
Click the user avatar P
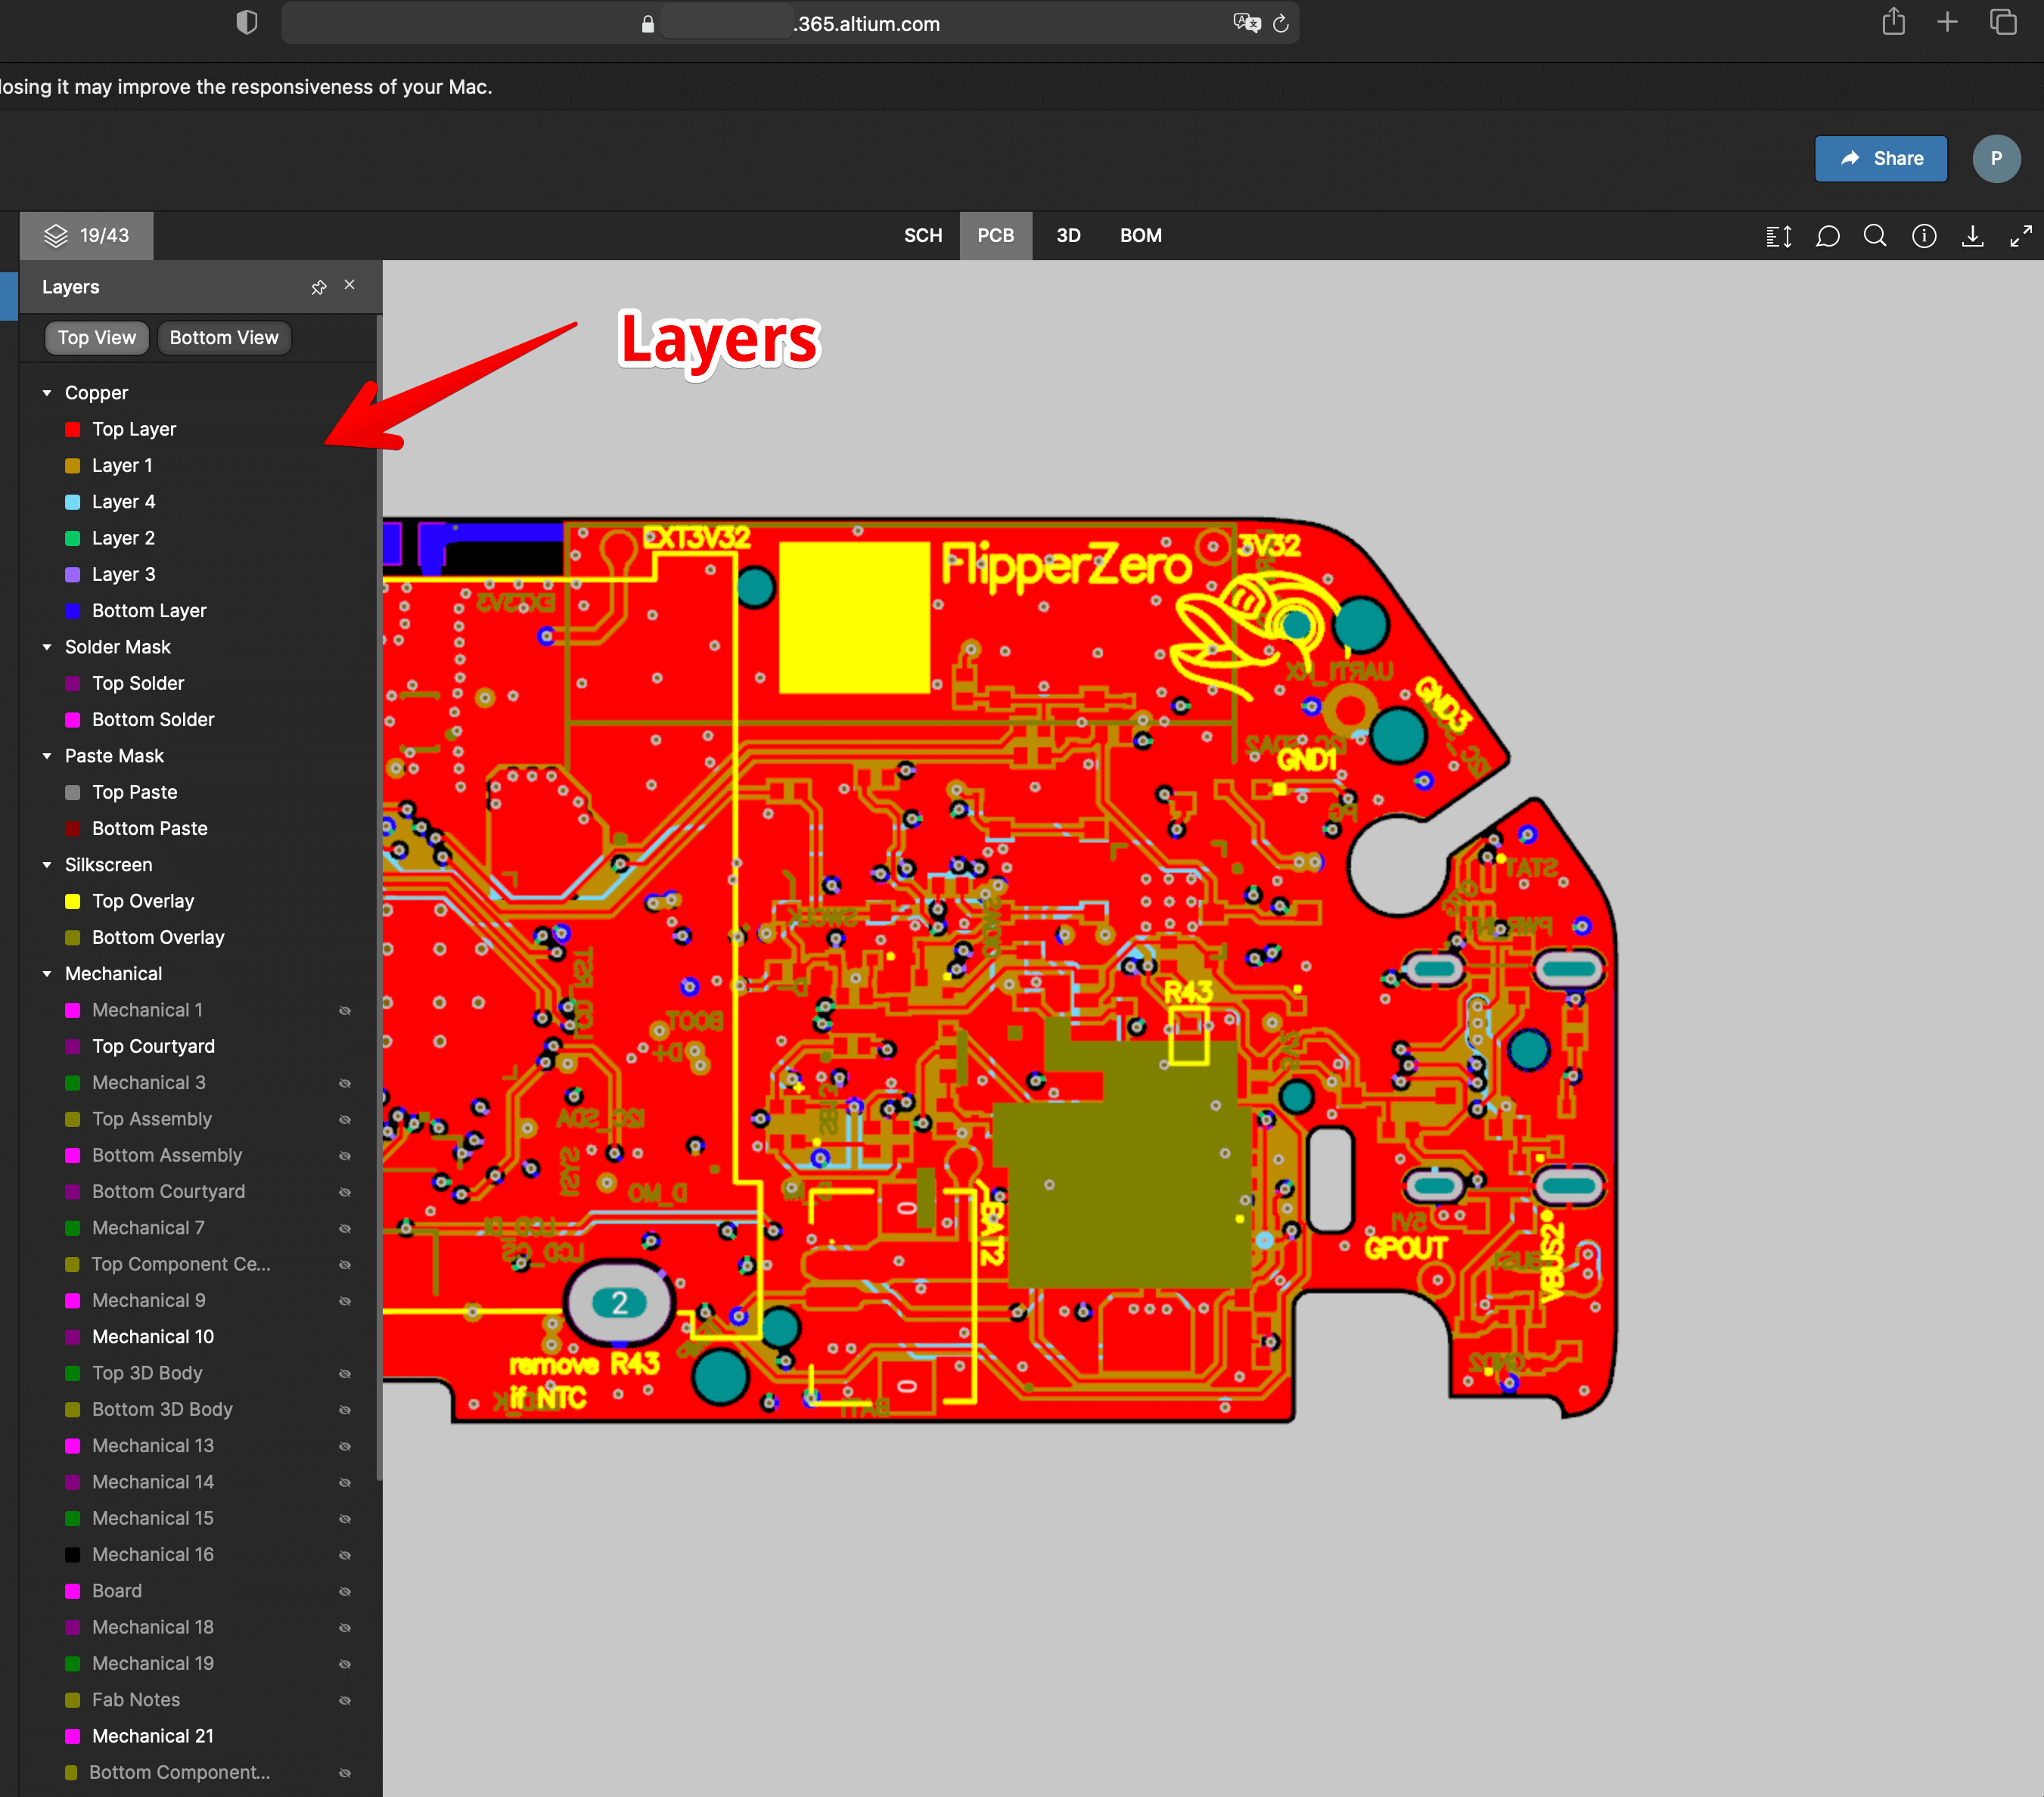(x=1996, y=158)
